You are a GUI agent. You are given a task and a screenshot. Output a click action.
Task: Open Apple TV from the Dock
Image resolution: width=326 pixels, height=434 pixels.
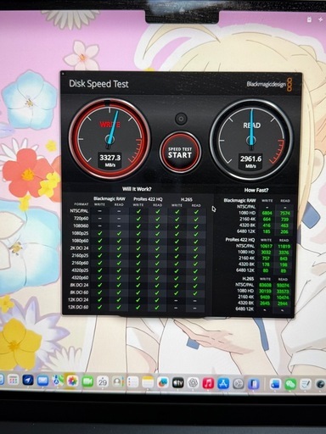tap(178, 383)
